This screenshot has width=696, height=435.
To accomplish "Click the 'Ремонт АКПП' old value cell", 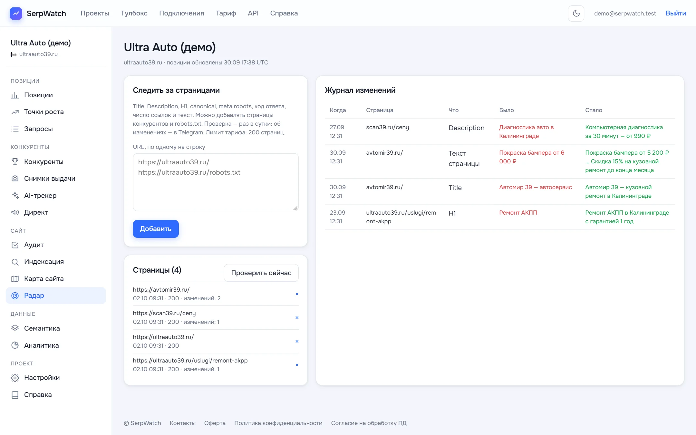I will (518, 213).
